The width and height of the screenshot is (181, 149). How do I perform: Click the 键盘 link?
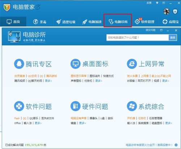[73, 123]
